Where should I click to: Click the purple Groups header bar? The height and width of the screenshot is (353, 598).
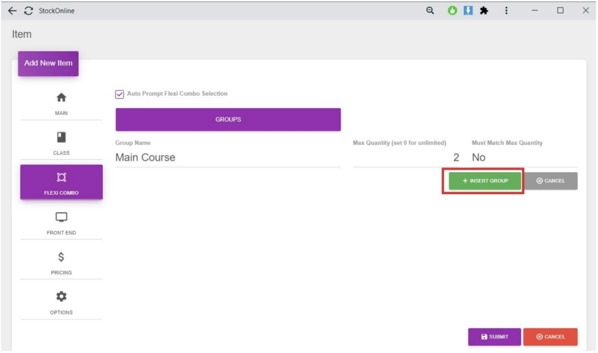(x=228, y=120)
